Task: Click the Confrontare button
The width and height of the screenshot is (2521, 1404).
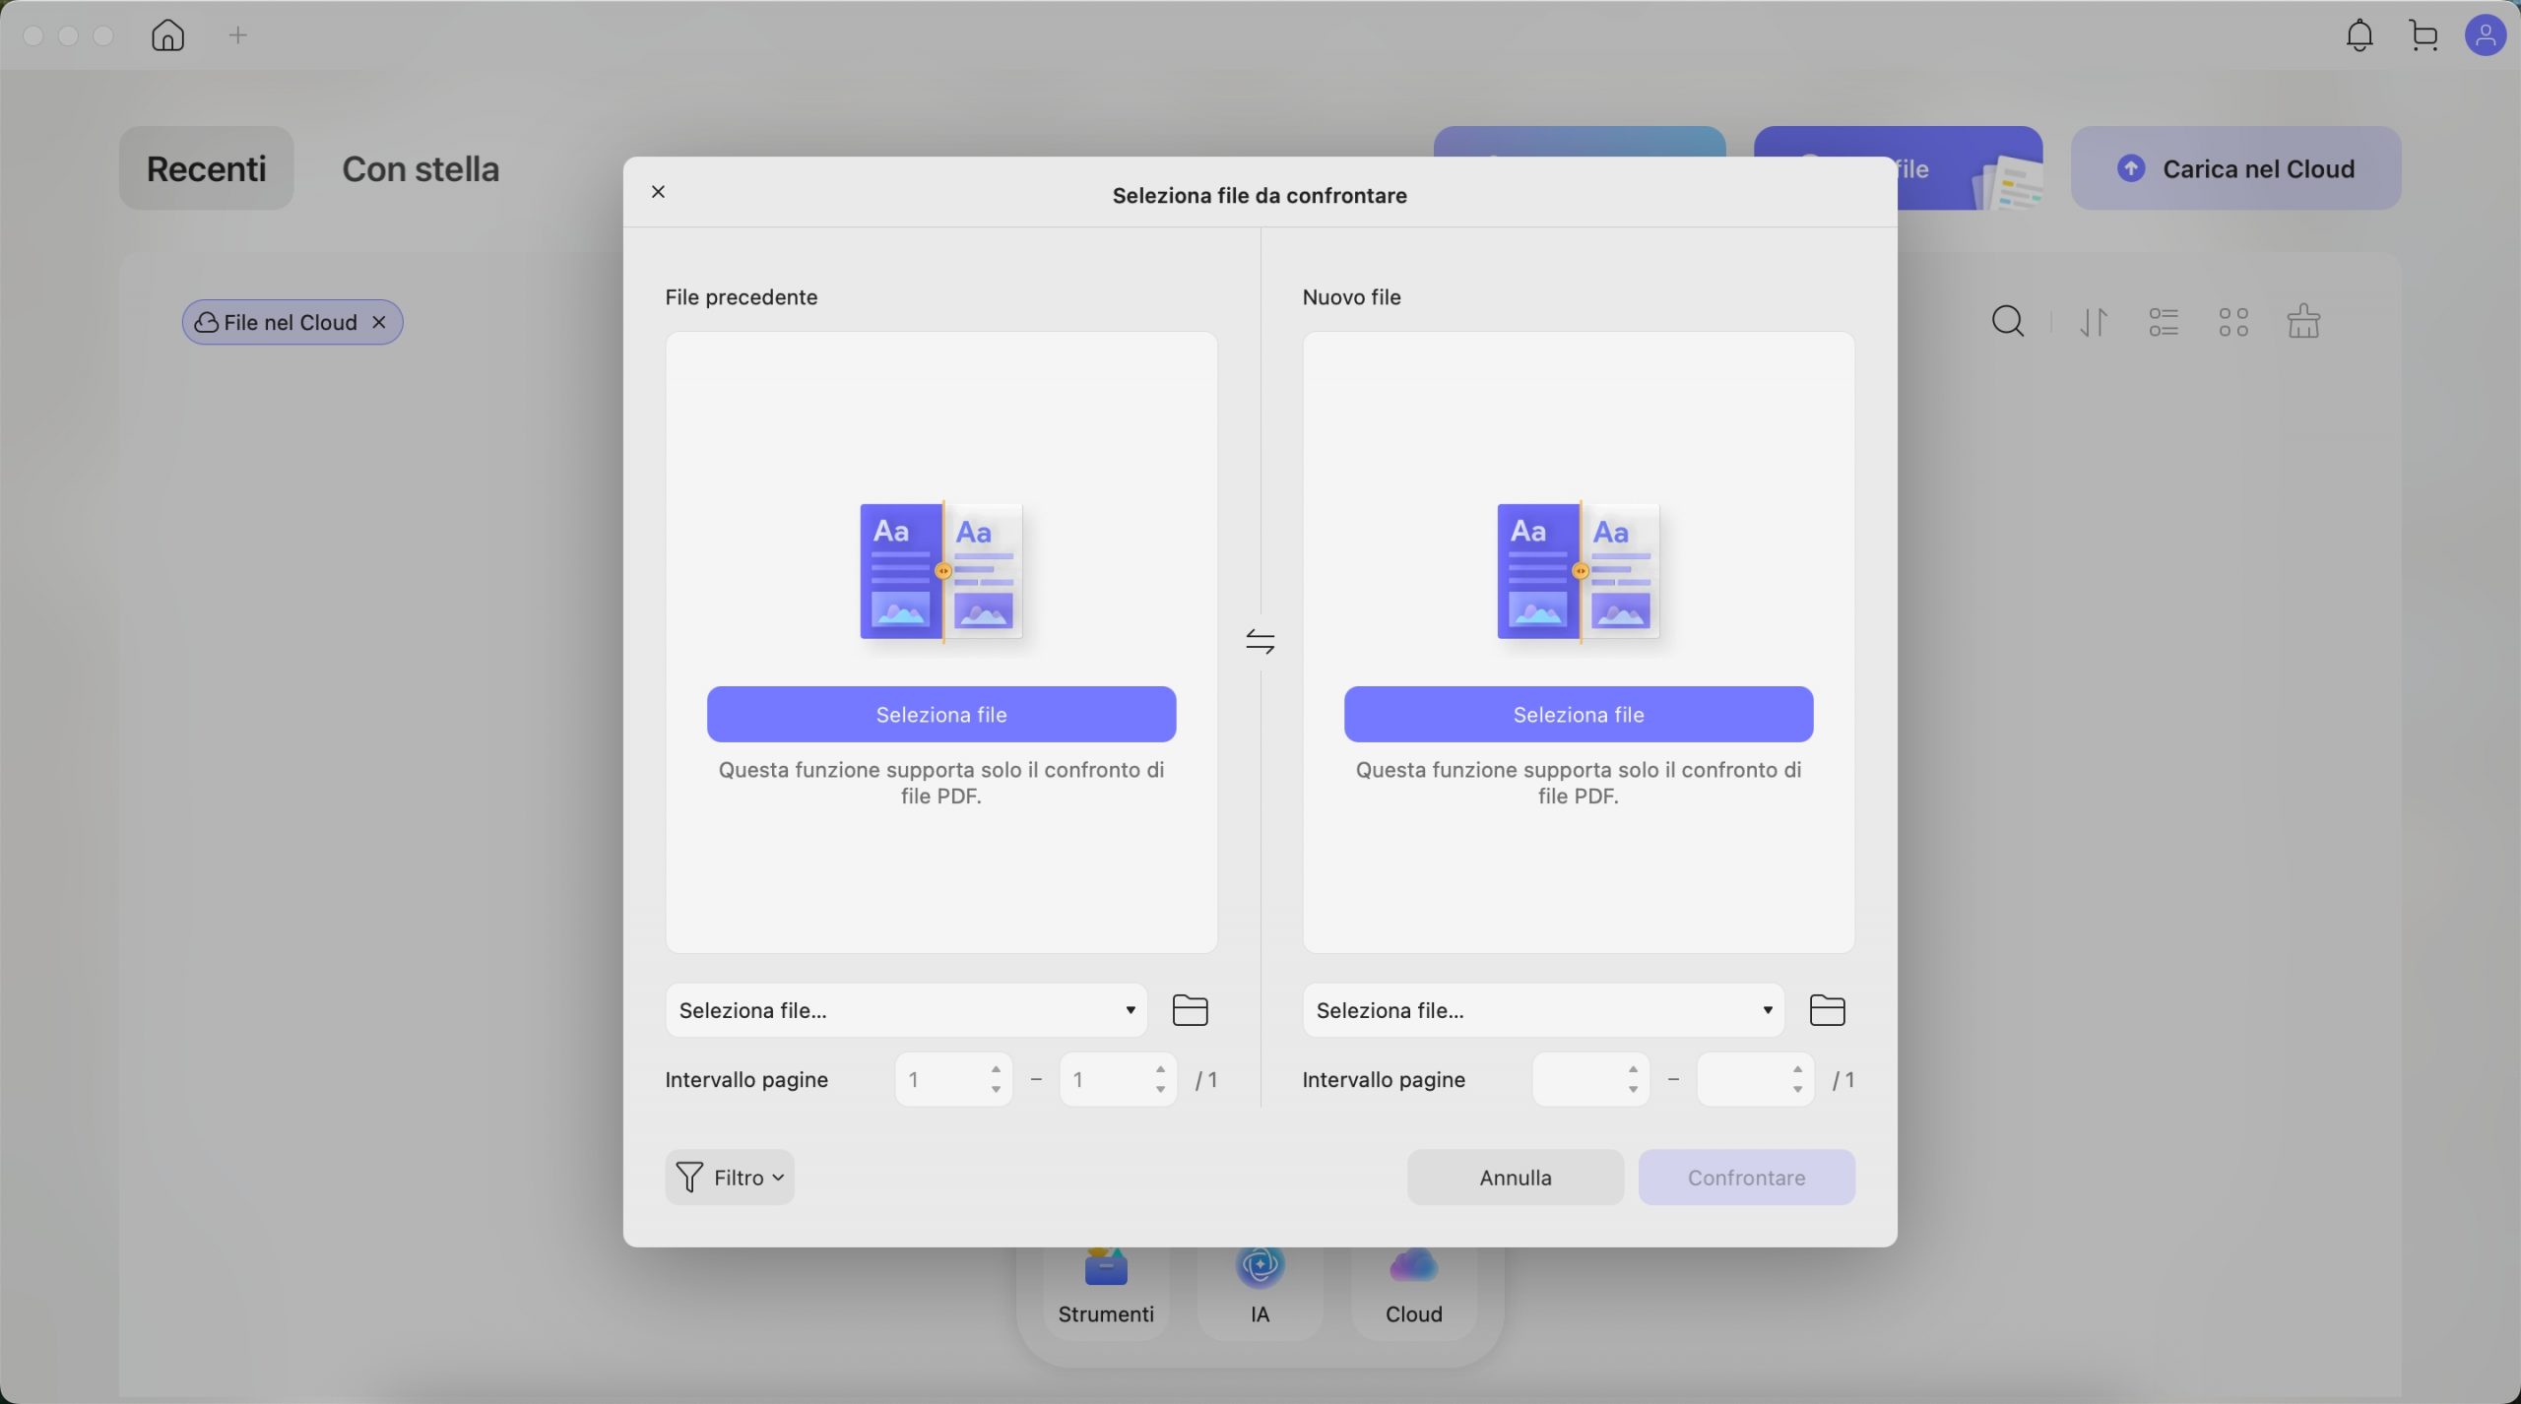Action: click(1747, 1178)
